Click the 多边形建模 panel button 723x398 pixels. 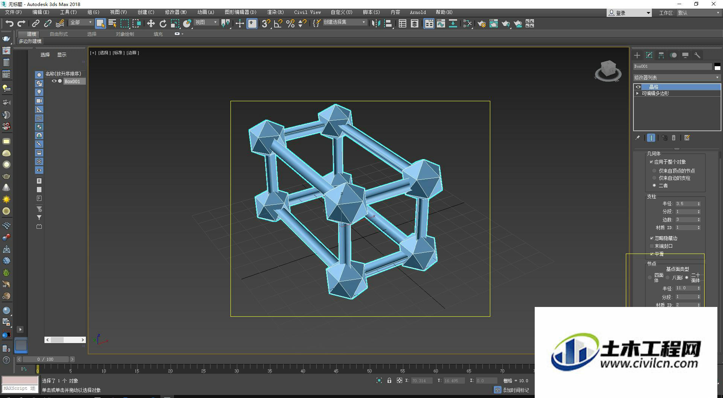[x=30, y=41]
